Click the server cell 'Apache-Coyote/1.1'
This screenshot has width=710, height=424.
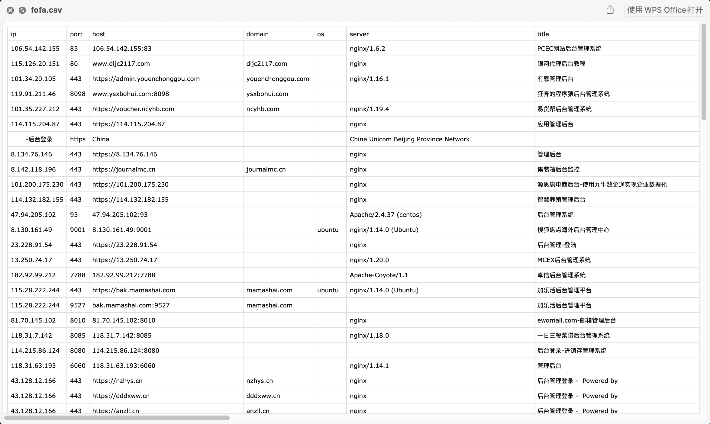(x=379, y=275)
